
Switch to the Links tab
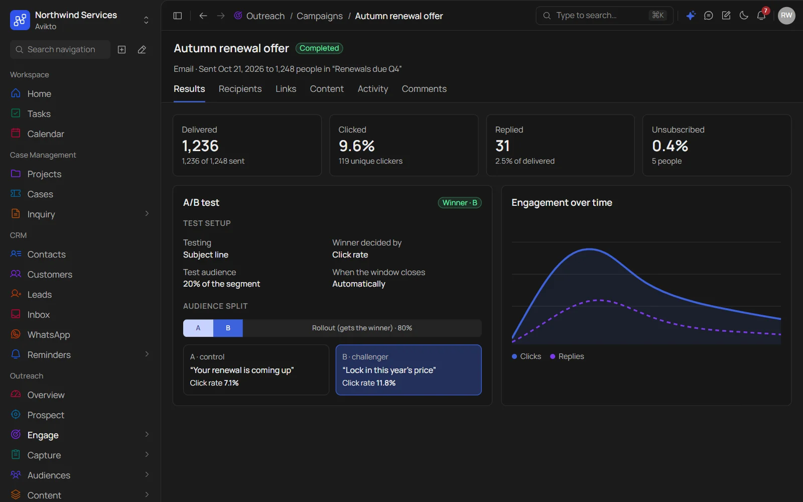pyautogui.click(x=286, y=89)
